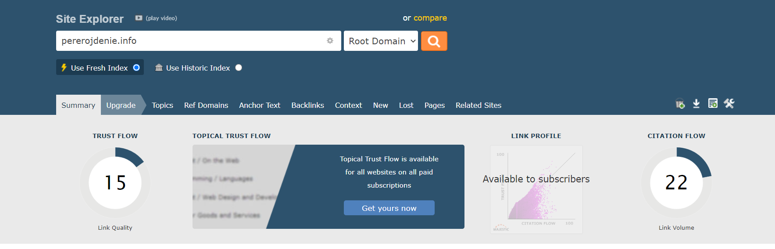Viewport: 775px width, 249px height.
Task: Open the Anchor Text tab
Action: pos(260,105)
